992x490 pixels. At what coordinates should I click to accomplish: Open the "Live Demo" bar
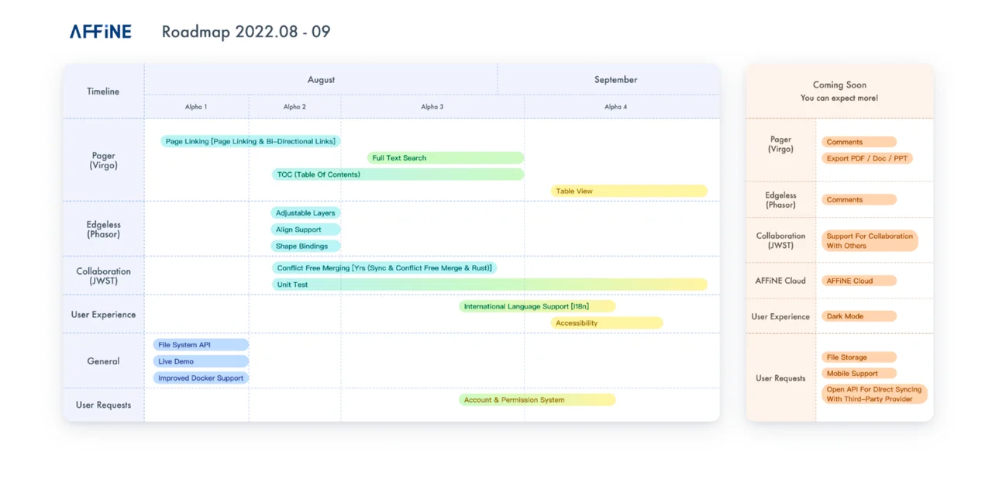pyautogui.click(x=201, y=361)
